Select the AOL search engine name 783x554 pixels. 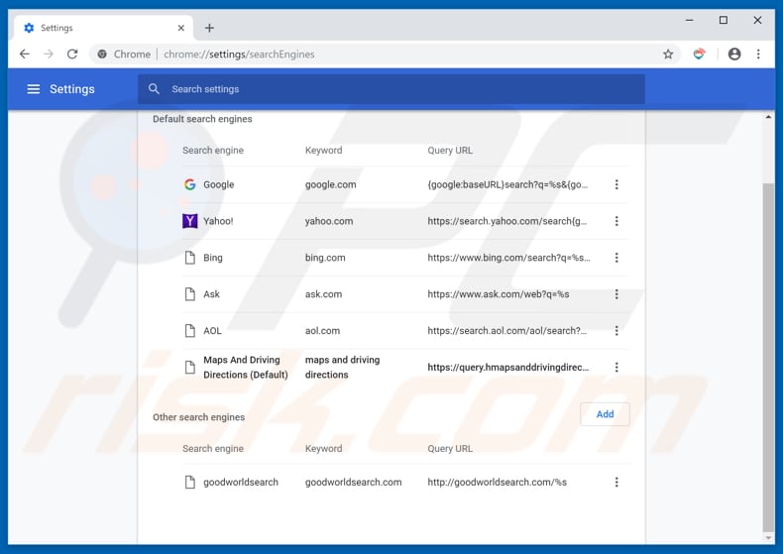coord(212,330)
